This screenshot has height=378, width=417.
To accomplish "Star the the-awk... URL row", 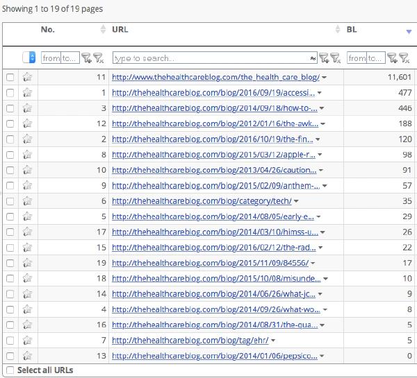I will [x=27, y=123].
